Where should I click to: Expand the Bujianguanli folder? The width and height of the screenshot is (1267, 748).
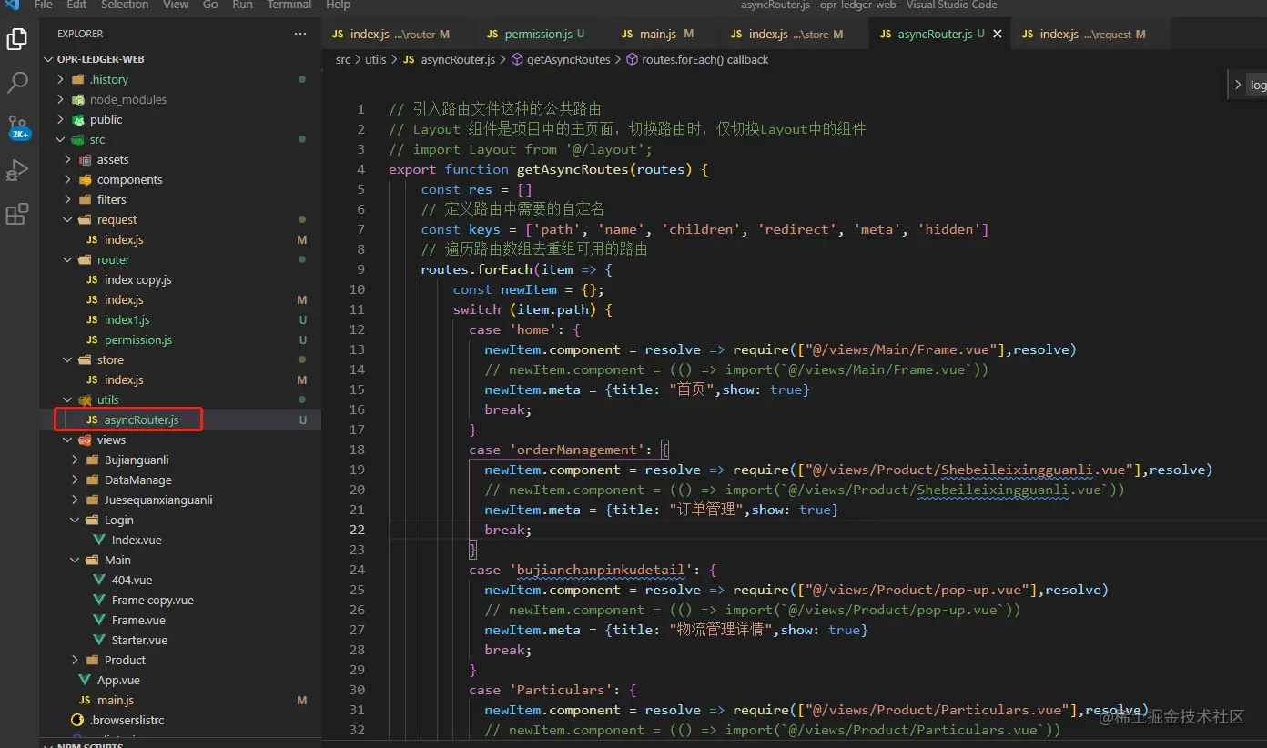[x=76, y=460]
